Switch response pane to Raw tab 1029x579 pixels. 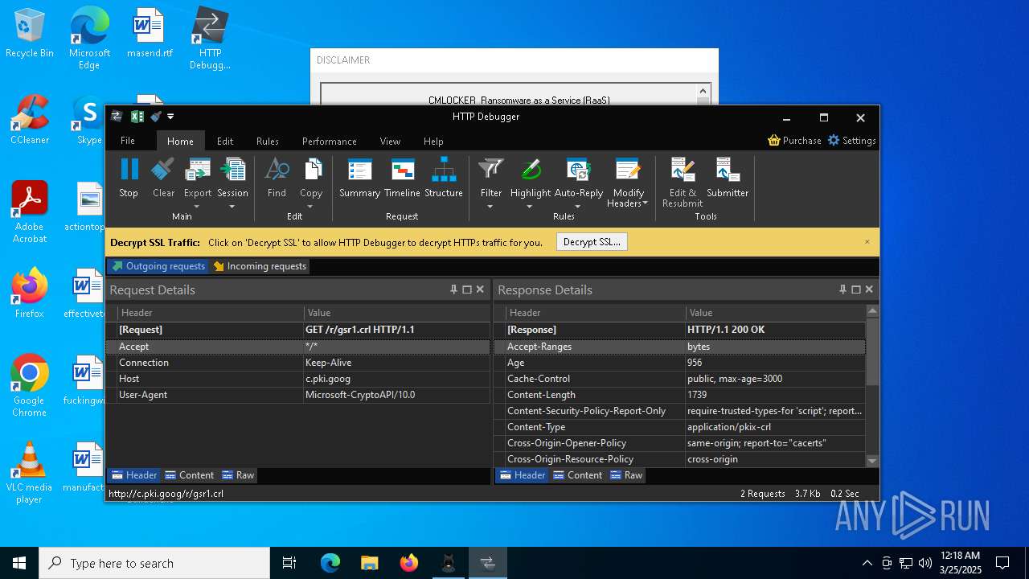coord(626,475)
